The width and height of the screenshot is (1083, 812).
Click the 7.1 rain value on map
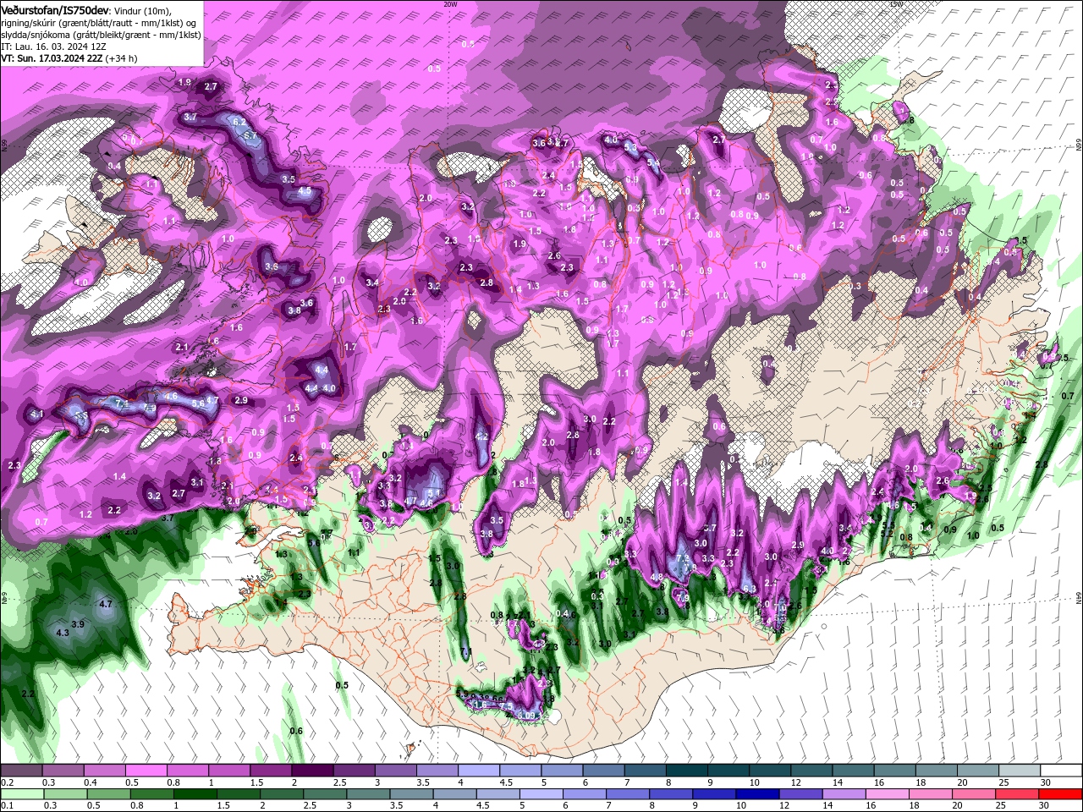click(467, 651)
